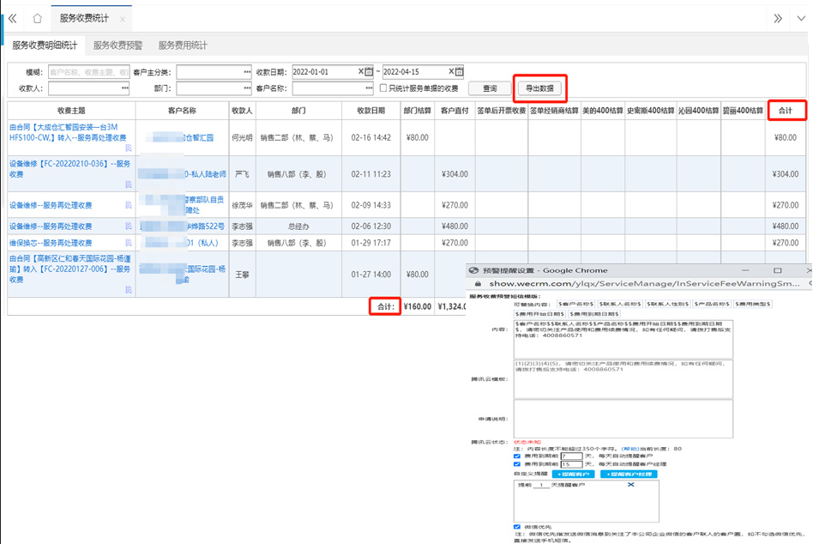Click the 导出数据 export button
Viewport: 813px width, 544px height.
pyautogui.click(x=539, y=88)
